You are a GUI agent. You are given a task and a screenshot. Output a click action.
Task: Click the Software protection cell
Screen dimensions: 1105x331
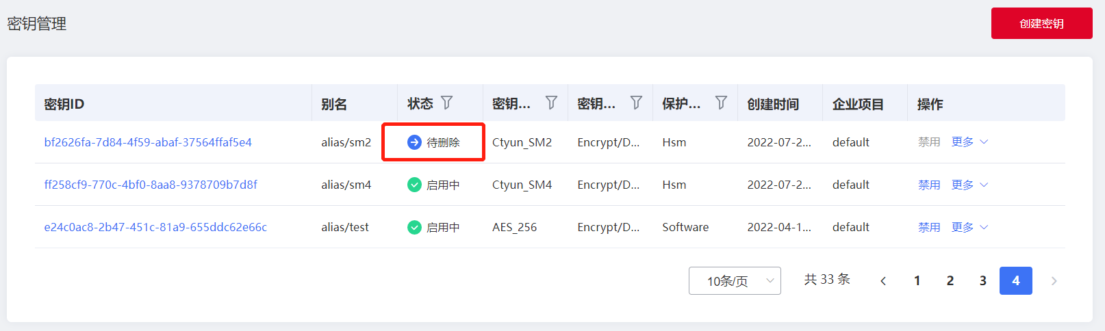tap(685, 227)
